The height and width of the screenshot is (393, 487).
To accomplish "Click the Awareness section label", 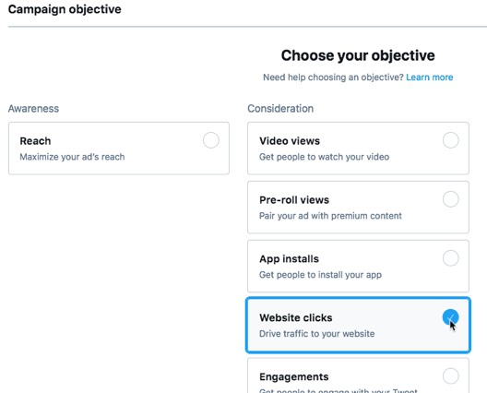I will (x=33, y=109).
